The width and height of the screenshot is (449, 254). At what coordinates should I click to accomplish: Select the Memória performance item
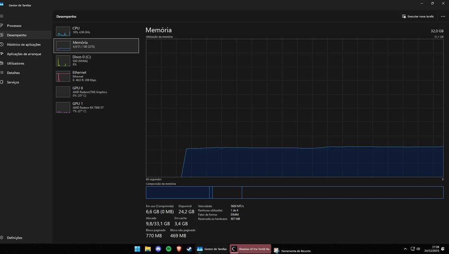click(96, 46)
